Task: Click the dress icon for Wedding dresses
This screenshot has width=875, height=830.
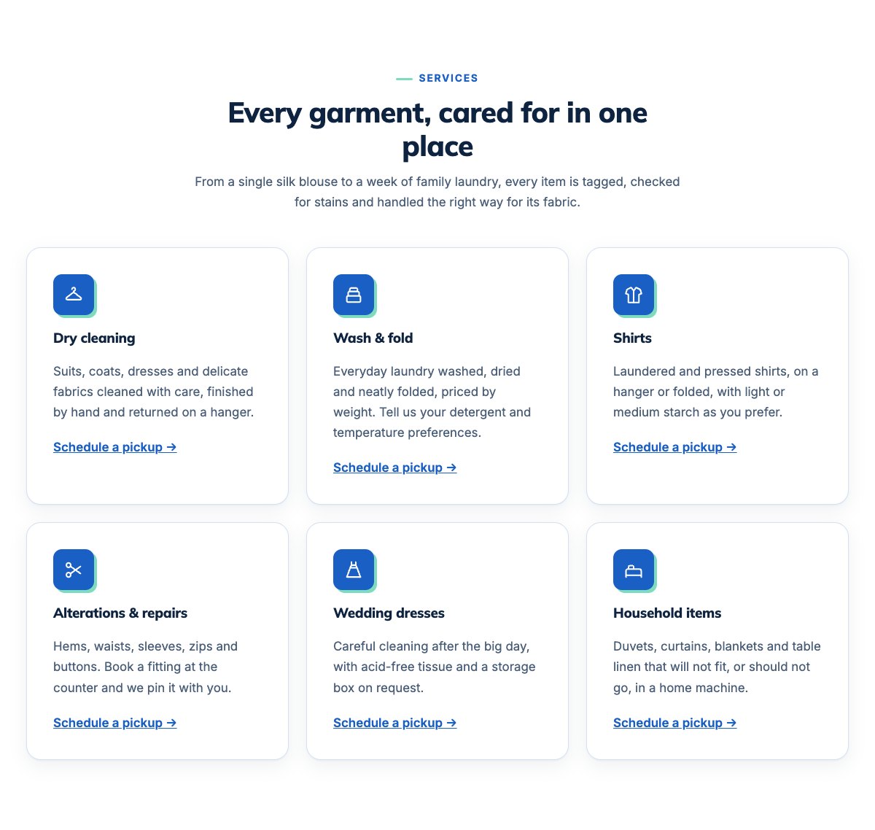Action: [x=354, y=570]
